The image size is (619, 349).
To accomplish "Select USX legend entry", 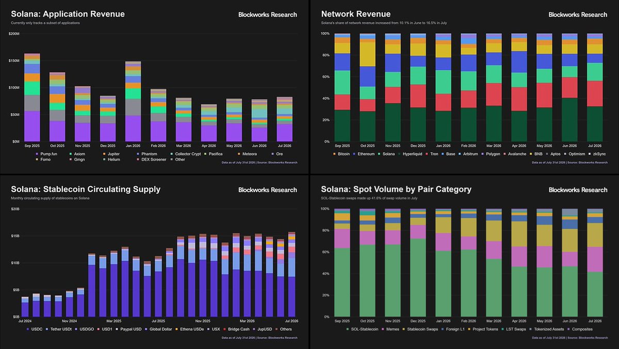I will [214, 329].
